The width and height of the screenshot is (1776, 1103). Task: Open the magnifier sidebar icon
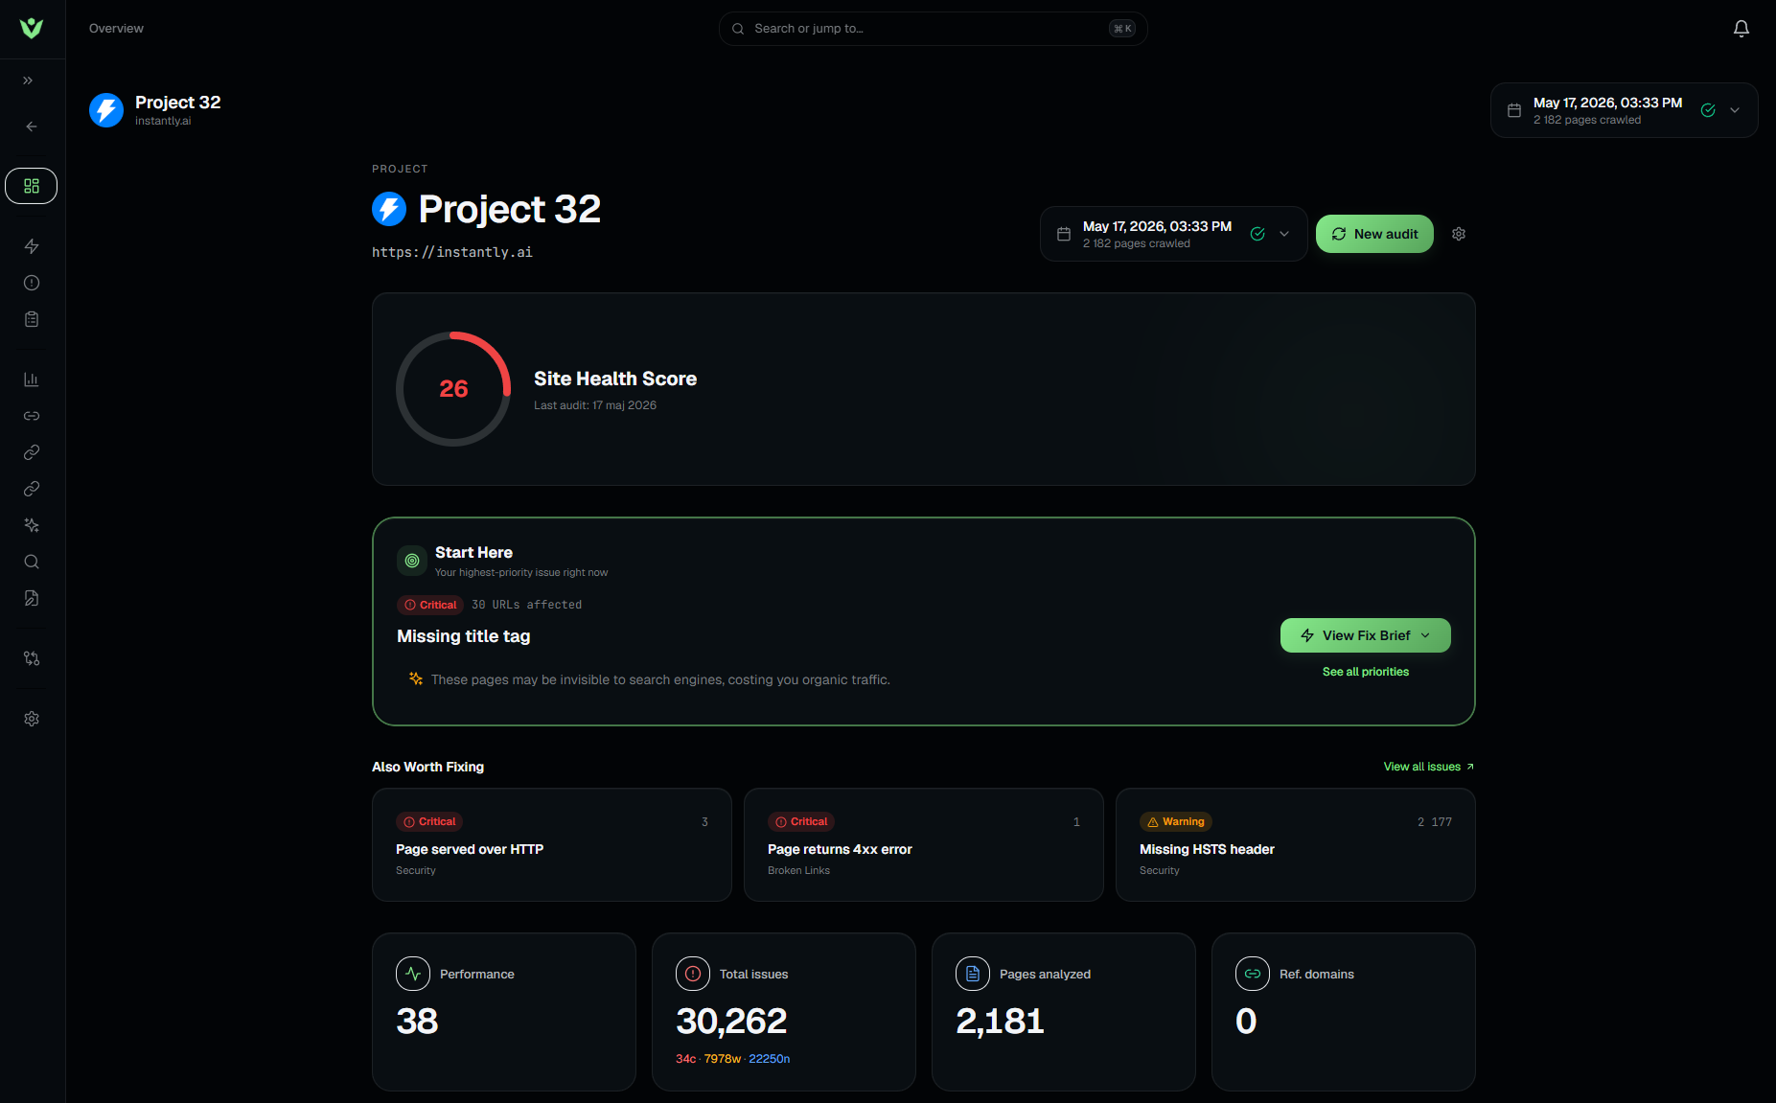(x=32, y=562)
